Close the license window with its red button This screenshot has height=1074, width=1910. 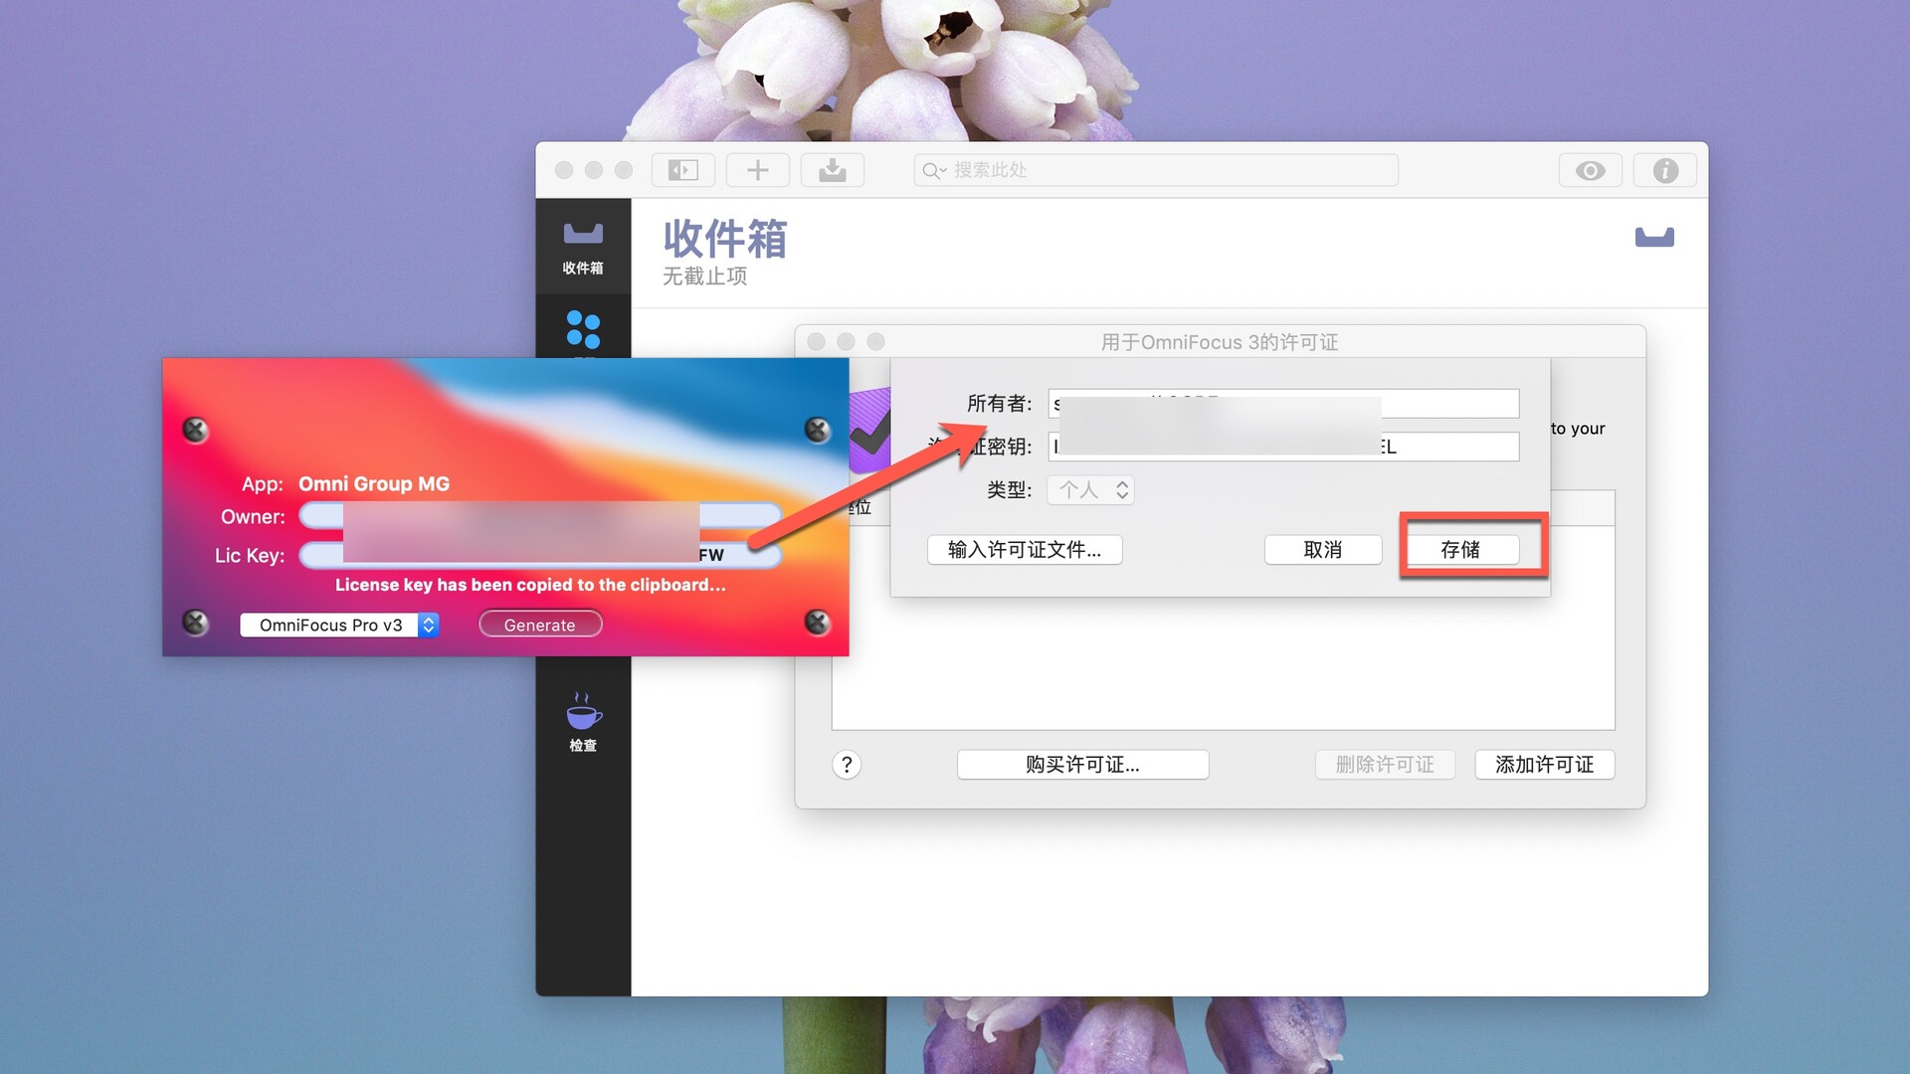pyautogui.click(x=817, y=342)
